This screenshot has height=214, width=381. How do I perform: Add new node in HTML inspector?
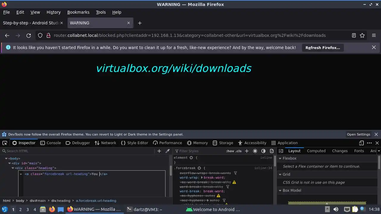[159, 151]
